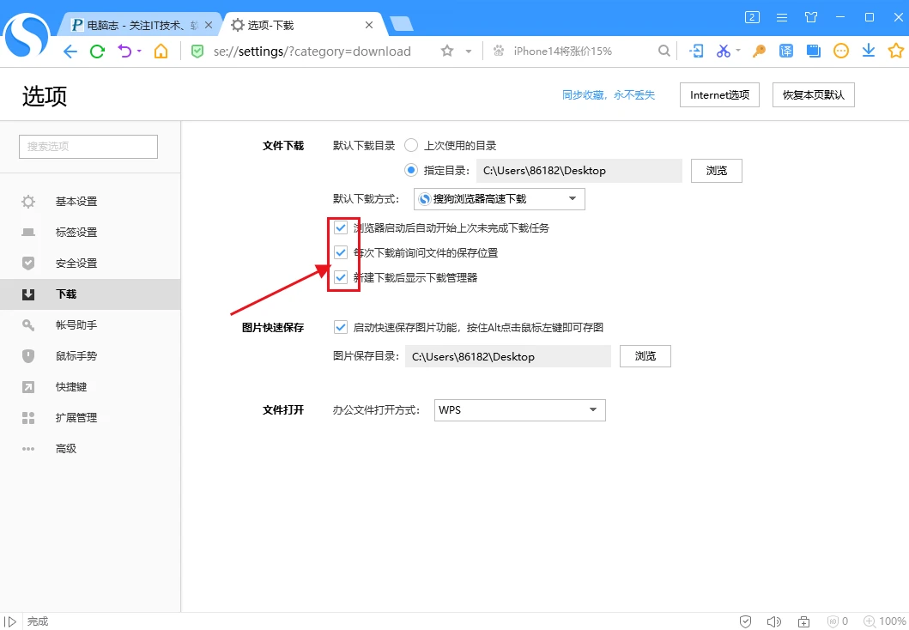Screen dimensions: 909x630
Task: Toggle the status bar speaker icon
Action: 774,621
